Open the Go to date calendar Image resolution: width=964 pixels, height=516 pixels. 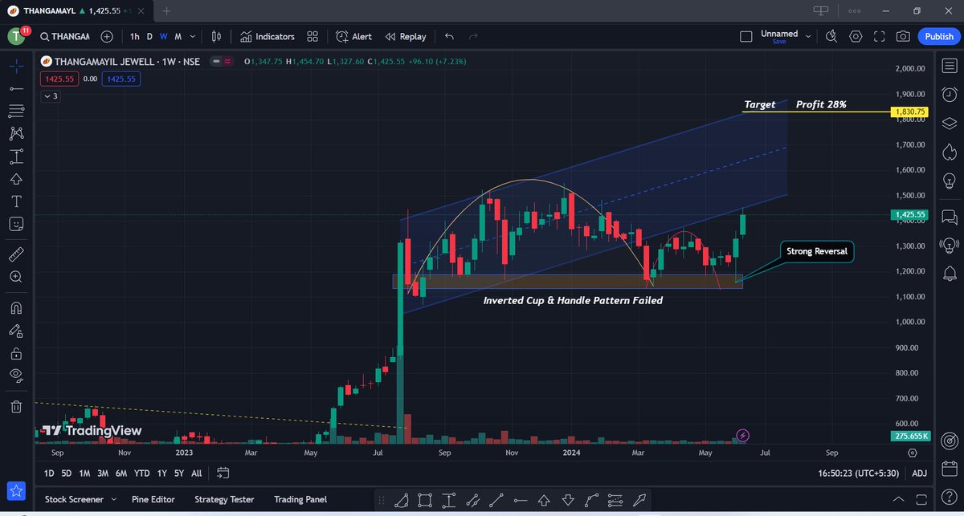[x=223, y=473]
